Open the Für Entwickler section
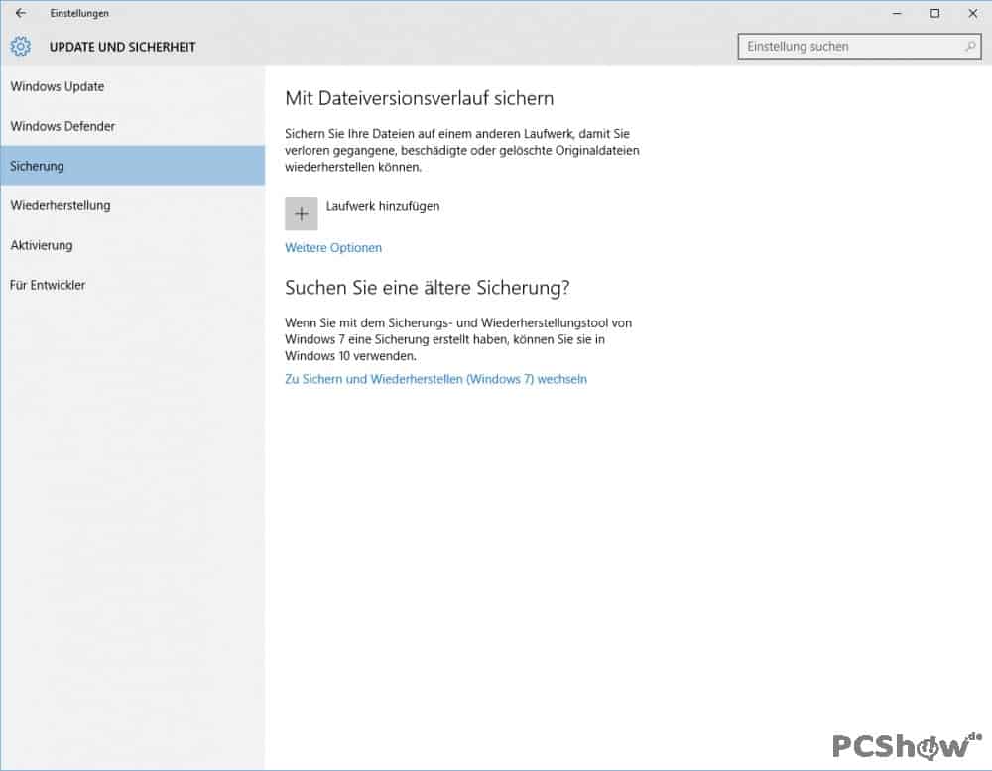 pos(132,285)
